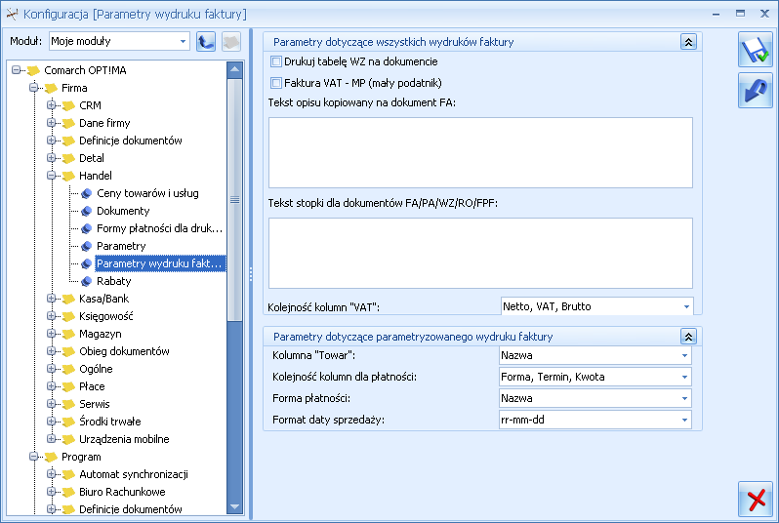Click the Comarch OPT!MA root folder icon
Viewport: 779px width, 523px height.
(x=33, y=70)
